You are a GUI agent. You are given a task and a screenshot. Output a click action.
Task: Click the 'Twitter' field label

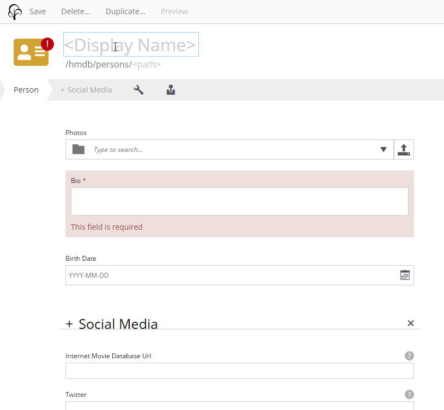(x=76, y=394)
